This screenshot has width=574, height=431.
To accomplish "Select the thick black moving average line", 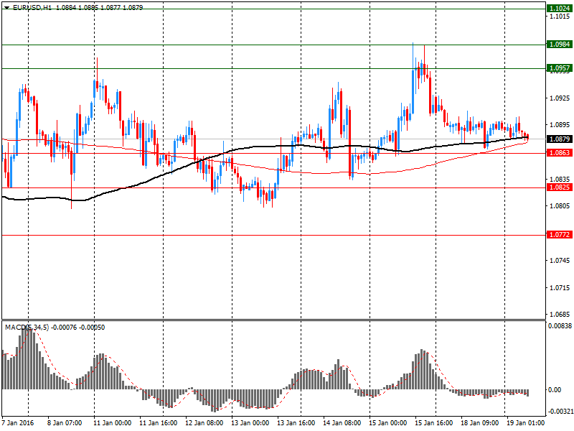I will (x=265, y=147).
